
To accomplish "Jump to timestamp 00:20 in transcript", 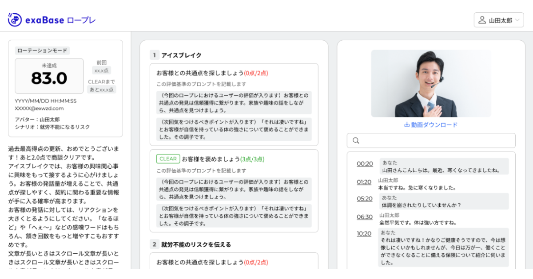I will coord(365,164).
